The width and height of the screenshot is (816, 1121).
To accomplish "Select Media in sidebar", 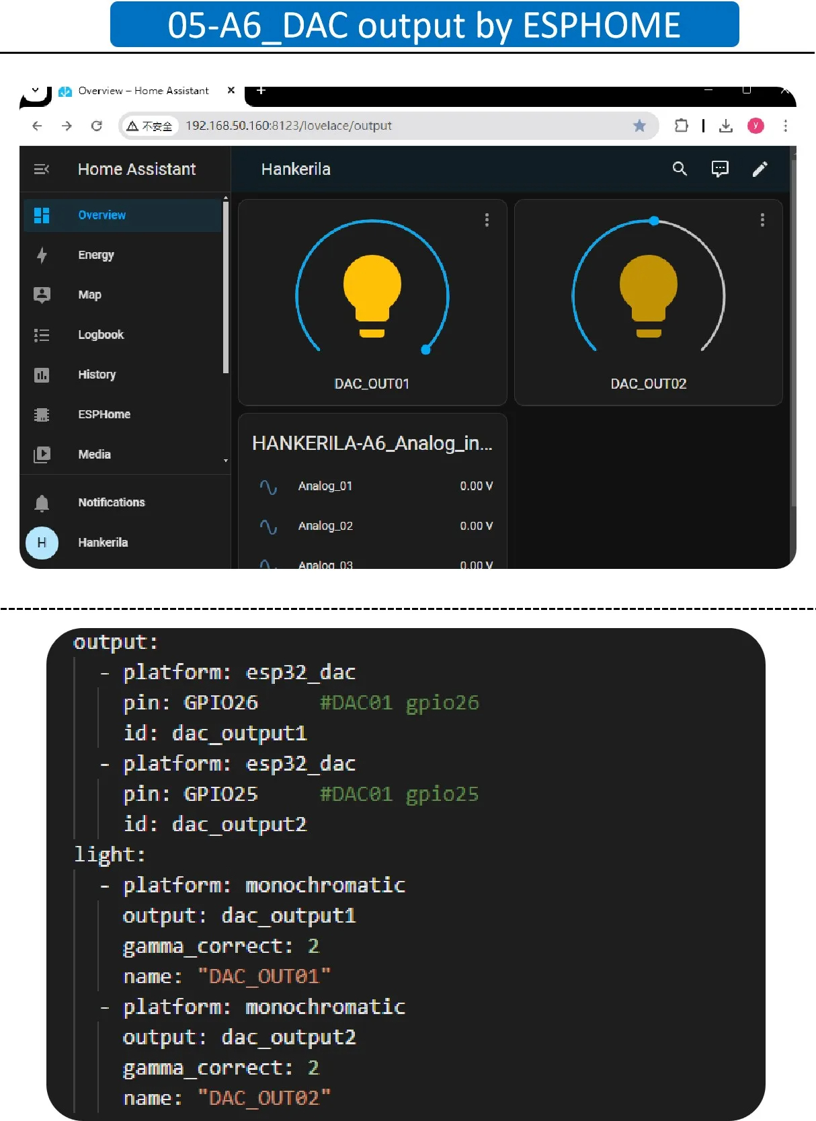I will point(94,455).
